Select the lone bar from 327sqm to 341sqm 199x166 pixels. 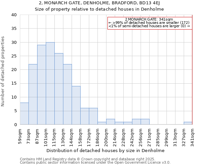click(188, 123)
